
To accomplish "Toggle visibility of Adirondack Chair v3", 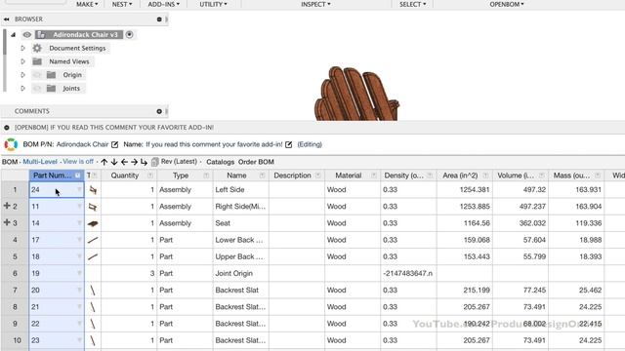I will [x=26, y=35].
